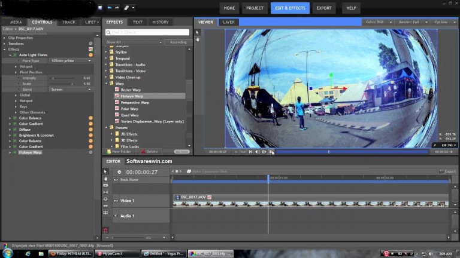The height and width of the screenshot is (258, 460).
Task: Open the History tab
Action: [x=160, y=22]
